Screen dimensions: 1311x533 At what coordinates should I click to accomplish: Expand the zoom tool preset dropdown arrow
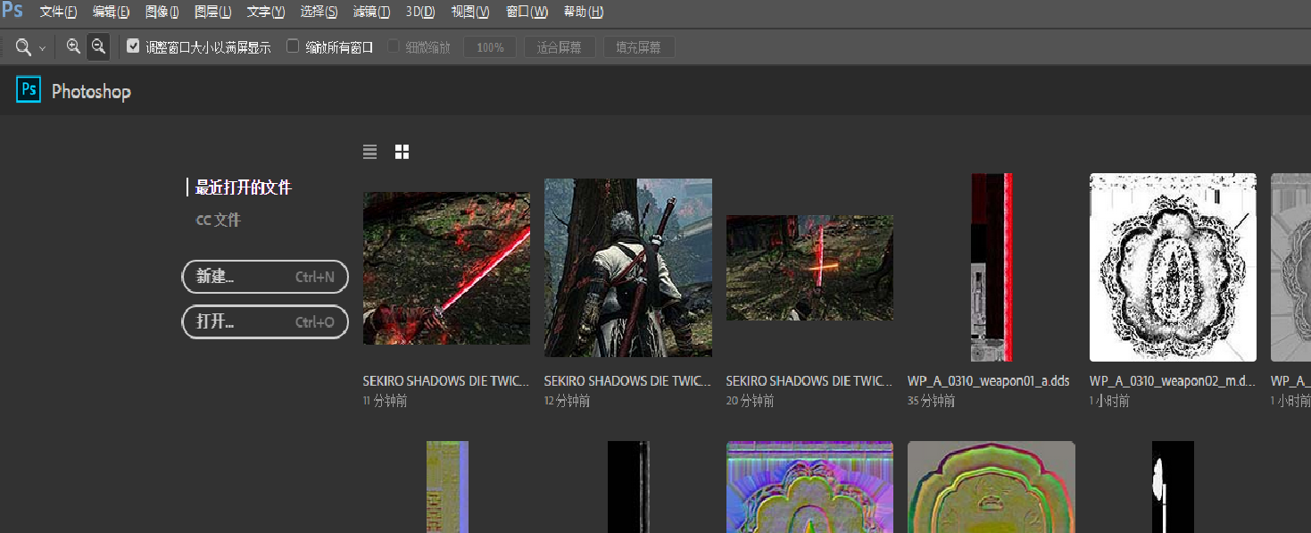click(42, 48)
